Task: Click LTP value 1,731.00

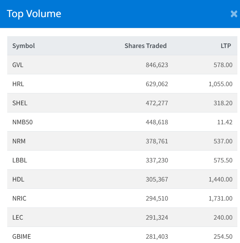Action: coord(221,198)
